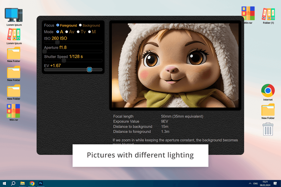The image size is (281, 187).
Task: Select the Foreground focus radio button
Action: point(58,25)
